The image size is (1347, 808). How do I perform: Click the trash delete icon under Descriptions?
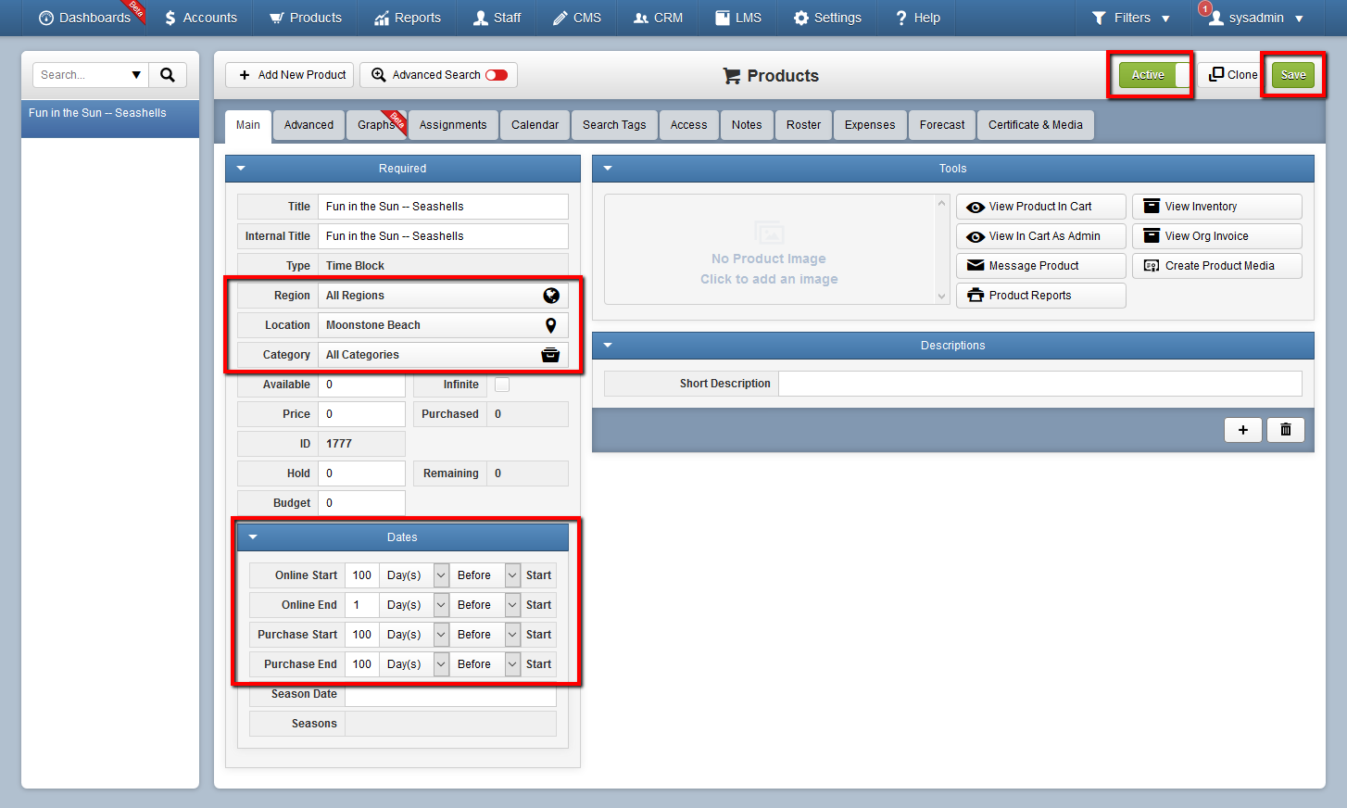point(1286,430)
